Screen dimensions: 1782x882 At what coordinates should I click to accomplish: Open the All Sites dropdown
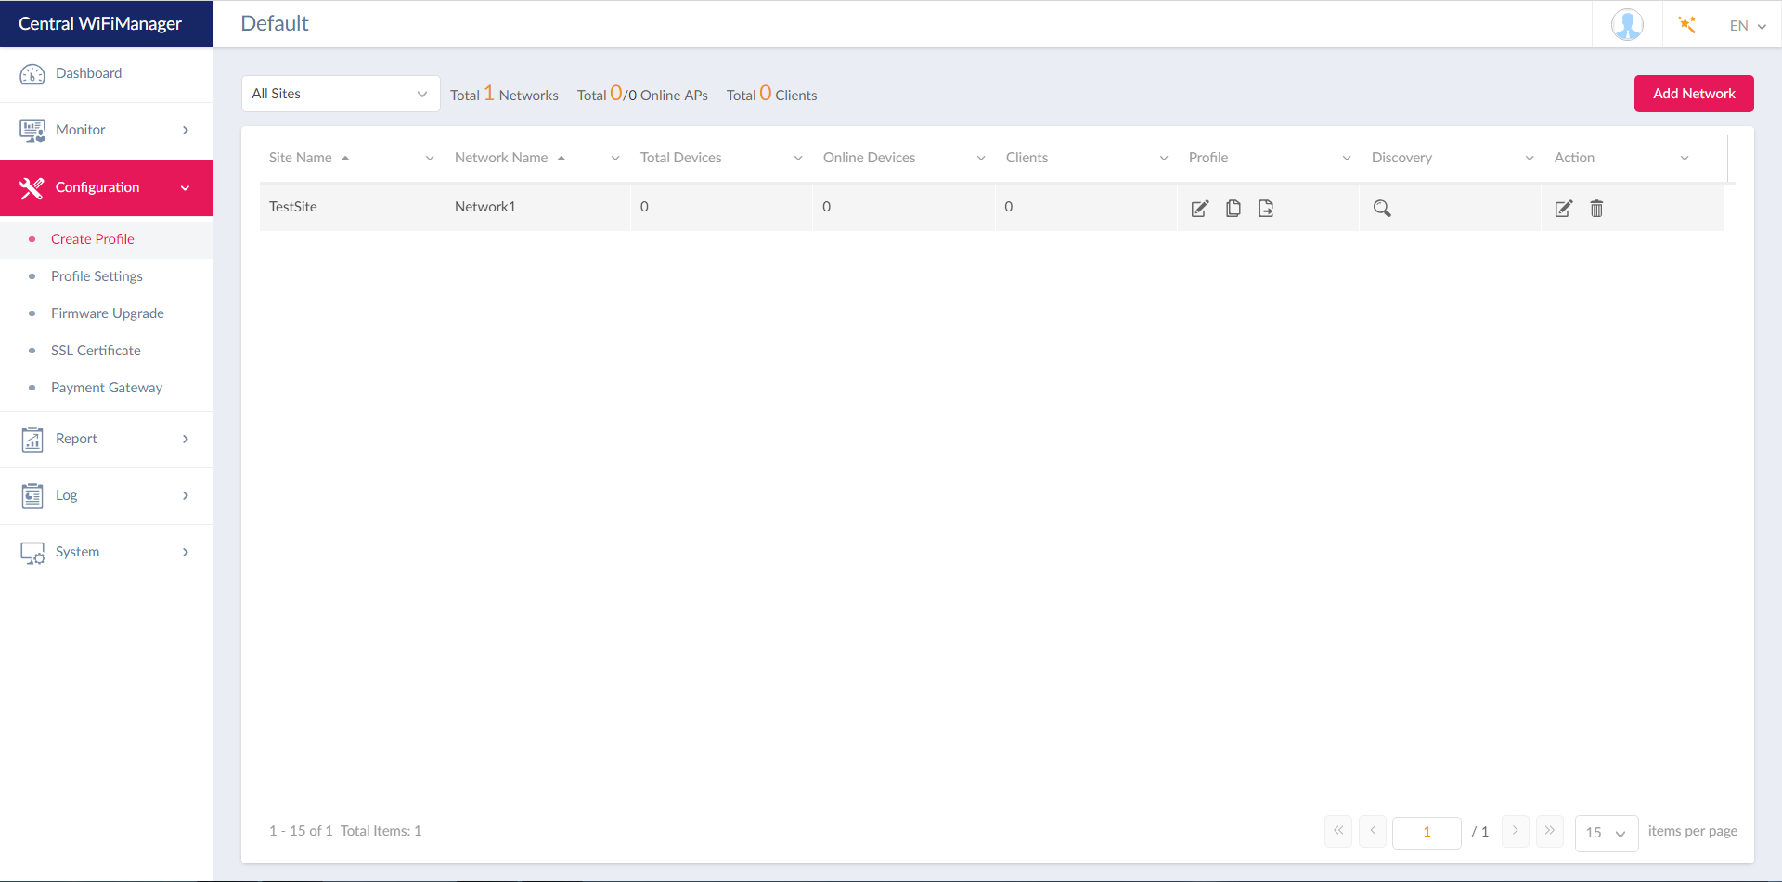(x=340, y=94)
